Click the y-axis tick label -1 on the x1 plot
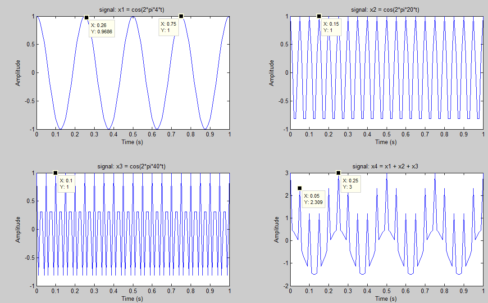The height and width of the screenshot is (303, 488). 32,128
